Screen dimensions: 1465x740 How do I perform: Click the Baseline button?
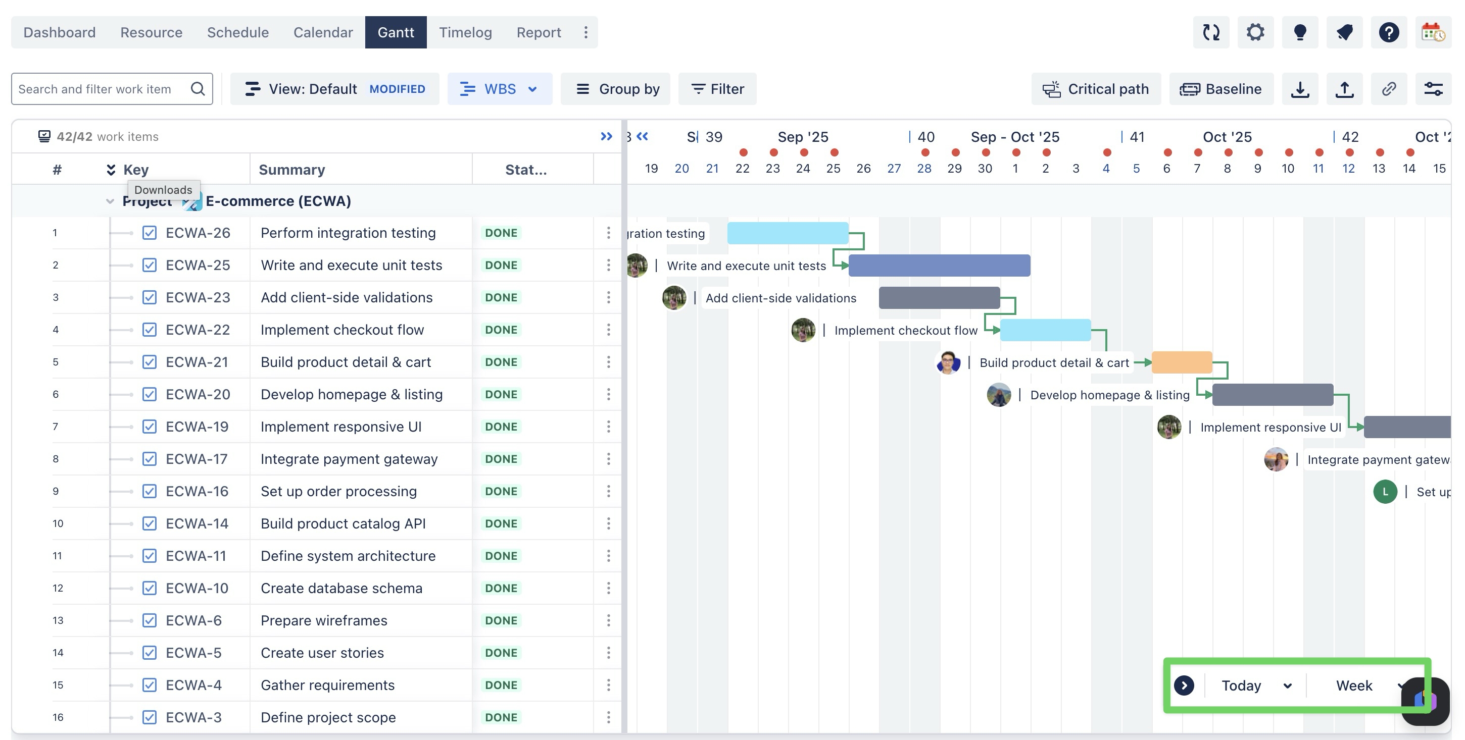(x=1221, y=89)
